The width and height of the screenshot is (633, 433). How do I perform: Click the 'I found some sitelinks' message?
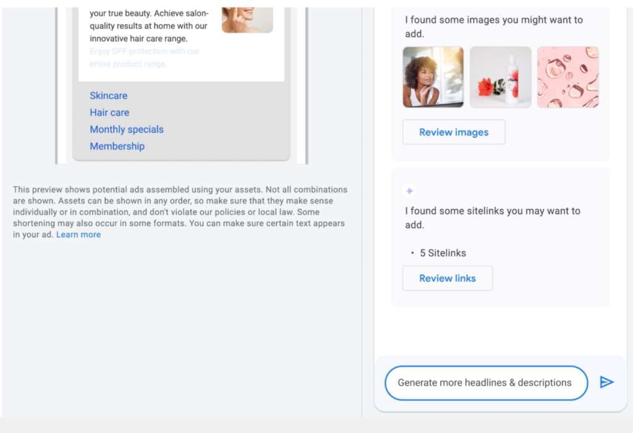(493, 217)
